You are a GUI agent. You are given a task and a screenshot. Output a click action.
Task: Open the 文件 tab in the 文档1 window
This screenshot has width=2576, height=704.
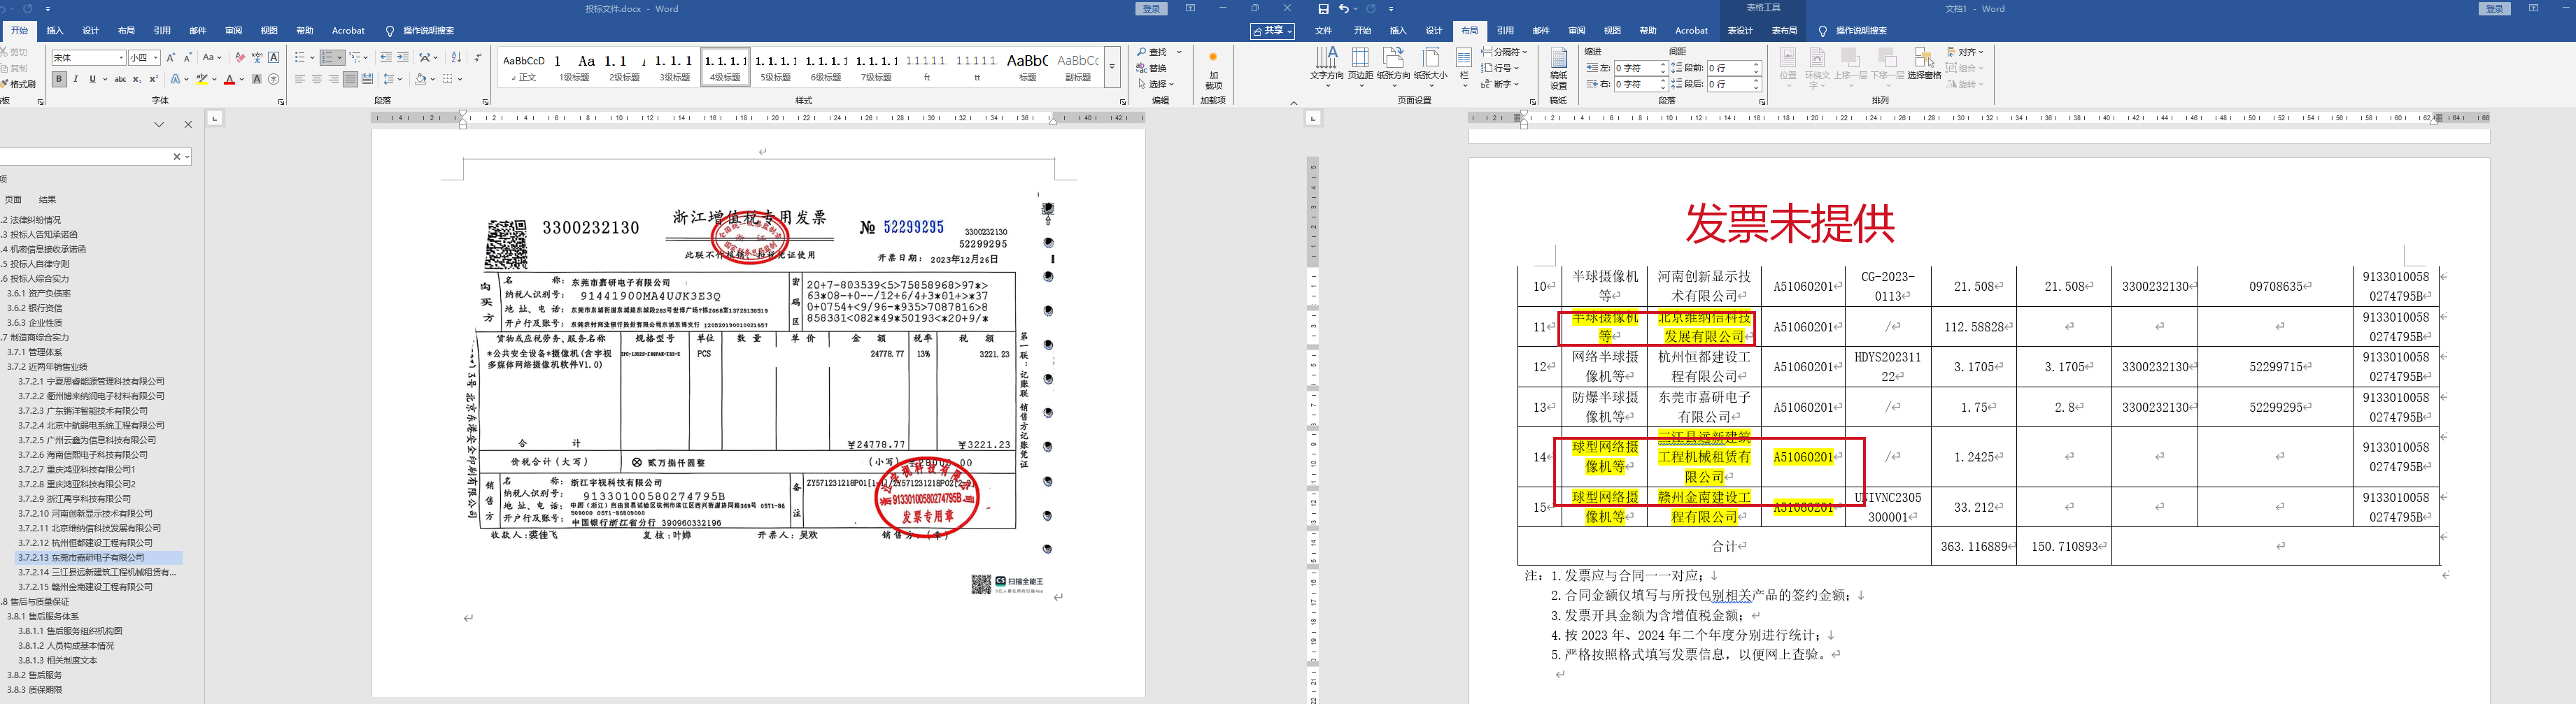1324,31
